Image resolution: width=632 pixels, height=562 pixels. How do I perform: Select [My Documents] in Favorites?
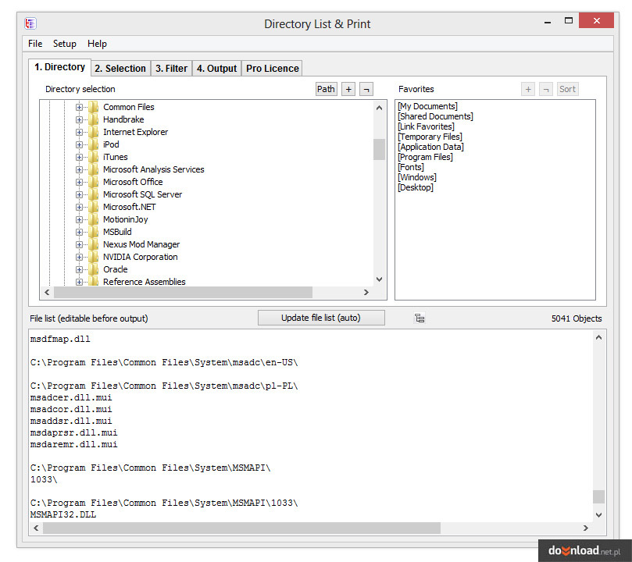pyautogui.click(x=427, y=106)
